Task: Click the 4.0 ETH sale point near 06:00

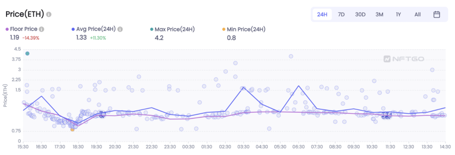Action: pyautogui.click(x=291, y=56)
